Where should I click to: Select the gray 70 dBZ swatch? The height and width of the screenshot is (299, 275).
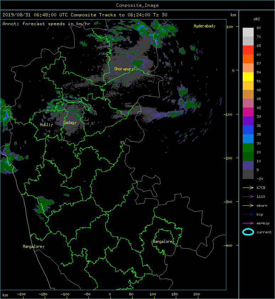pos(248,41)
